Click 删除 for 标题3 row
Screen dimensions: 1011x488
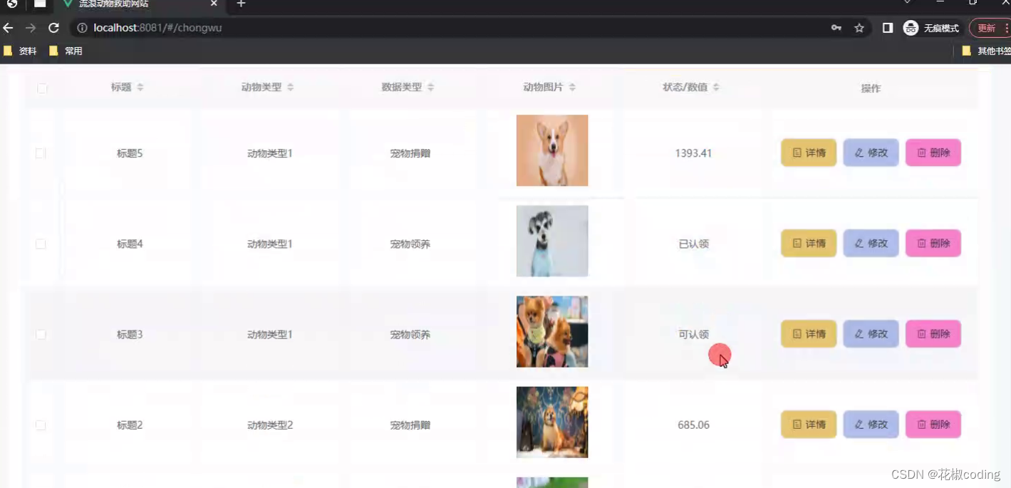coord(933,333)
